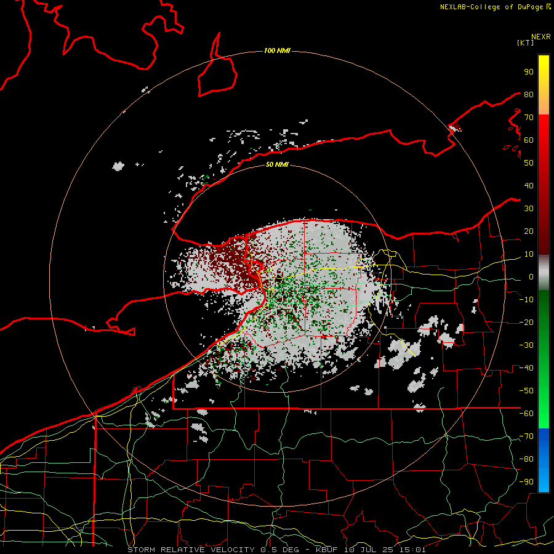The image size is (554, 554).
Task: Click the [KT] units label above the scale
Action: 526,42
